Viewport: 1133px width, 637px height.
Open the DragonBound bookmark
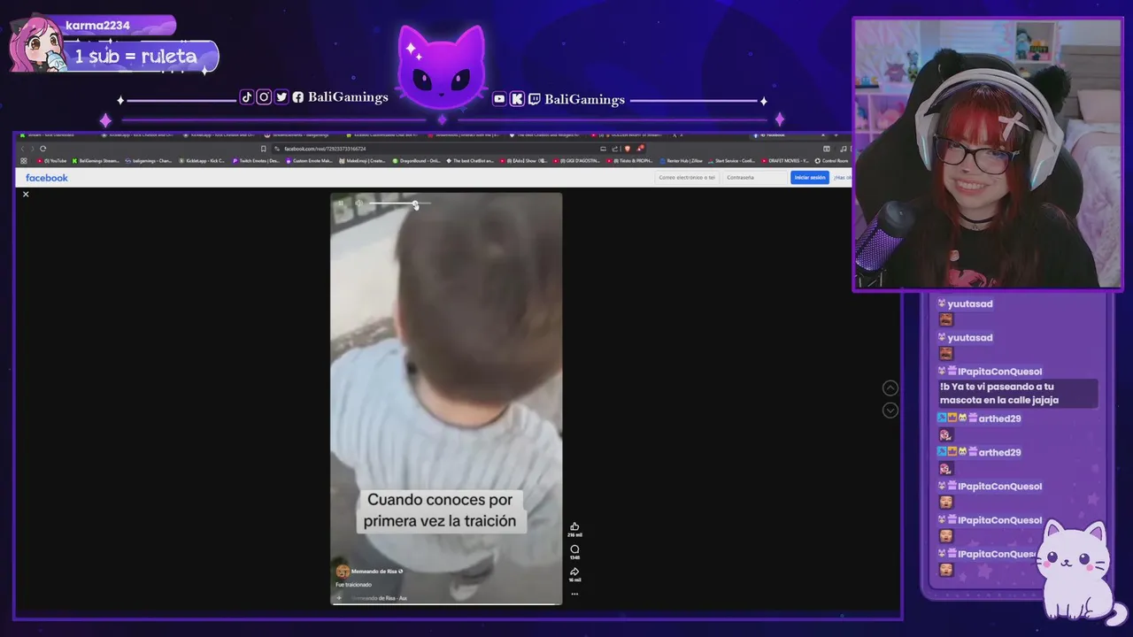click(417, 161)
